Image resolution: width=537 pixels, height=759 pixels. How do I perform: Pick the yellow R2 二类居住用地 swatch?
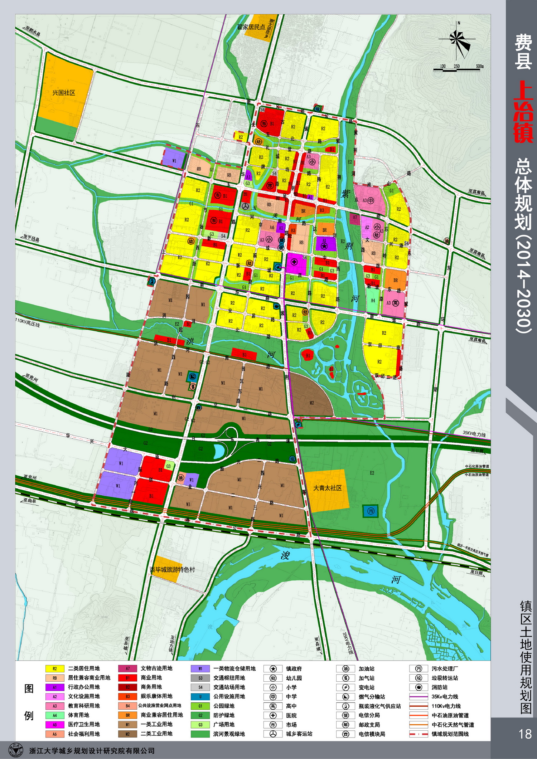55,669
